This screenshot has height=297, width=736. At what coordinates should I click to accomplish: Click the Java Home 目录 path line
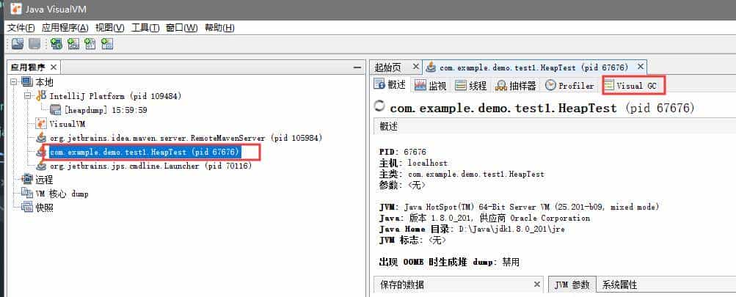coord(473,230)
